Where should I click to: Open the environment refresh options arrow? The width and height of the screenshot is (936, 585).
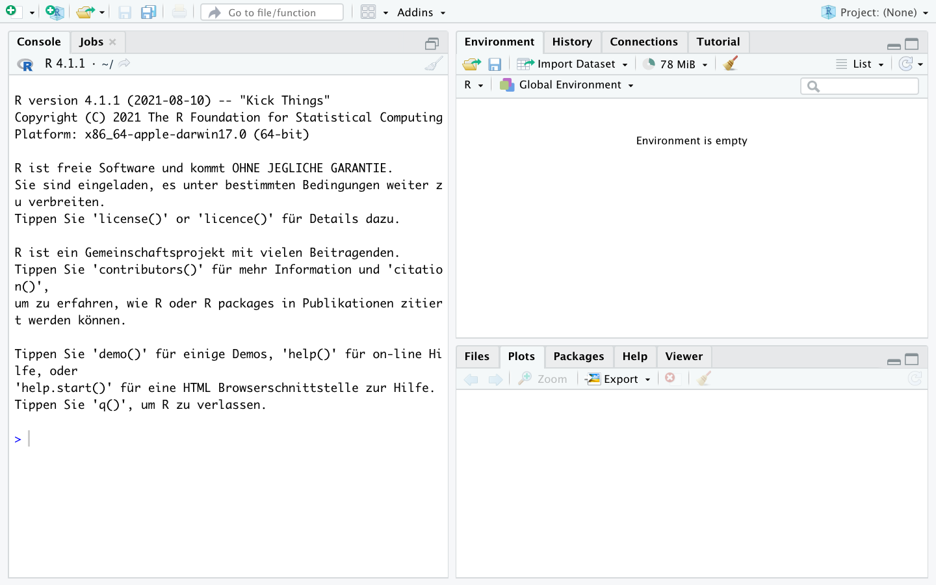point(920,64)
